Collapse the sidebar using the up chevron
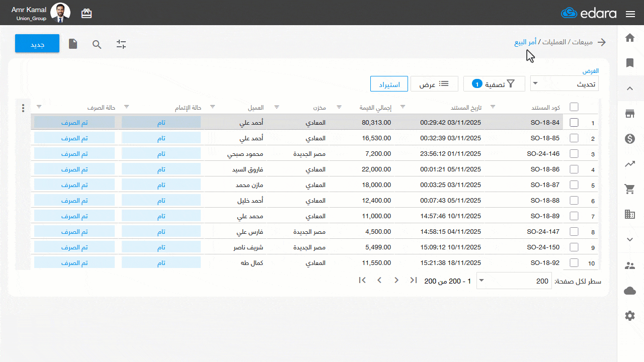 coord(629,88)
